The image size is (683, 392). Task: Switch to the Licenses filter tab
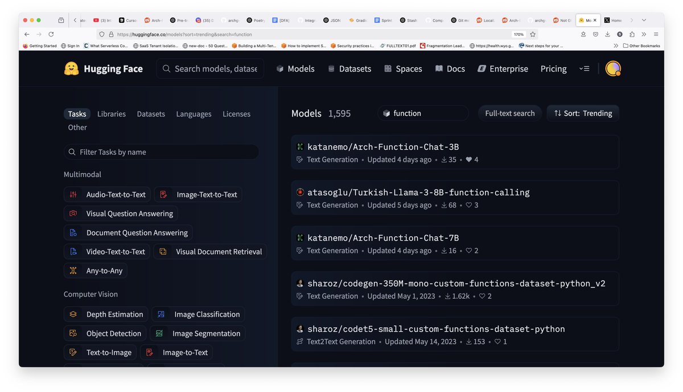pyautogui.click(x=236, y=114)
